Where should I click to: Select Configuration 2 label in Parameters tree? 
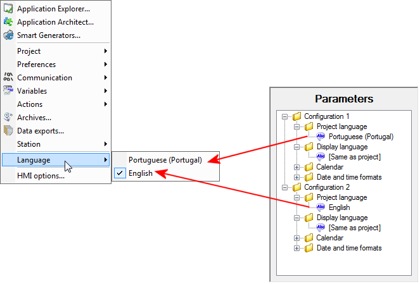(x=326, y=187)
